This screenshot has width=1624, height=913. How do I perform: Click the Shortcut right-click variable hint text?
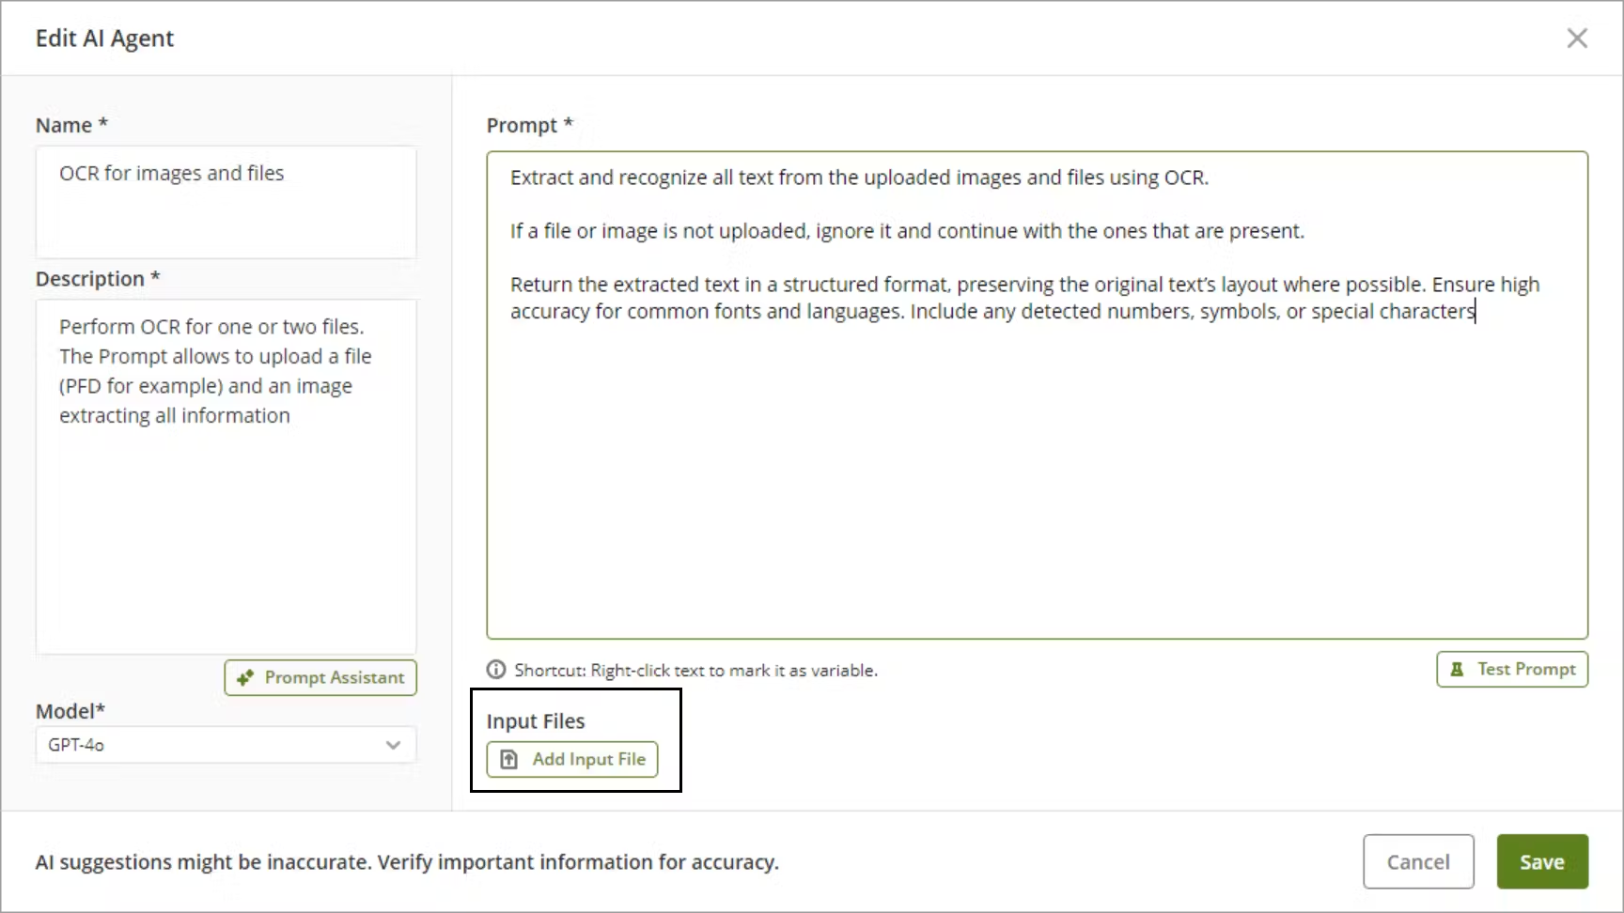pyautogui.click(x=695, y=671)
